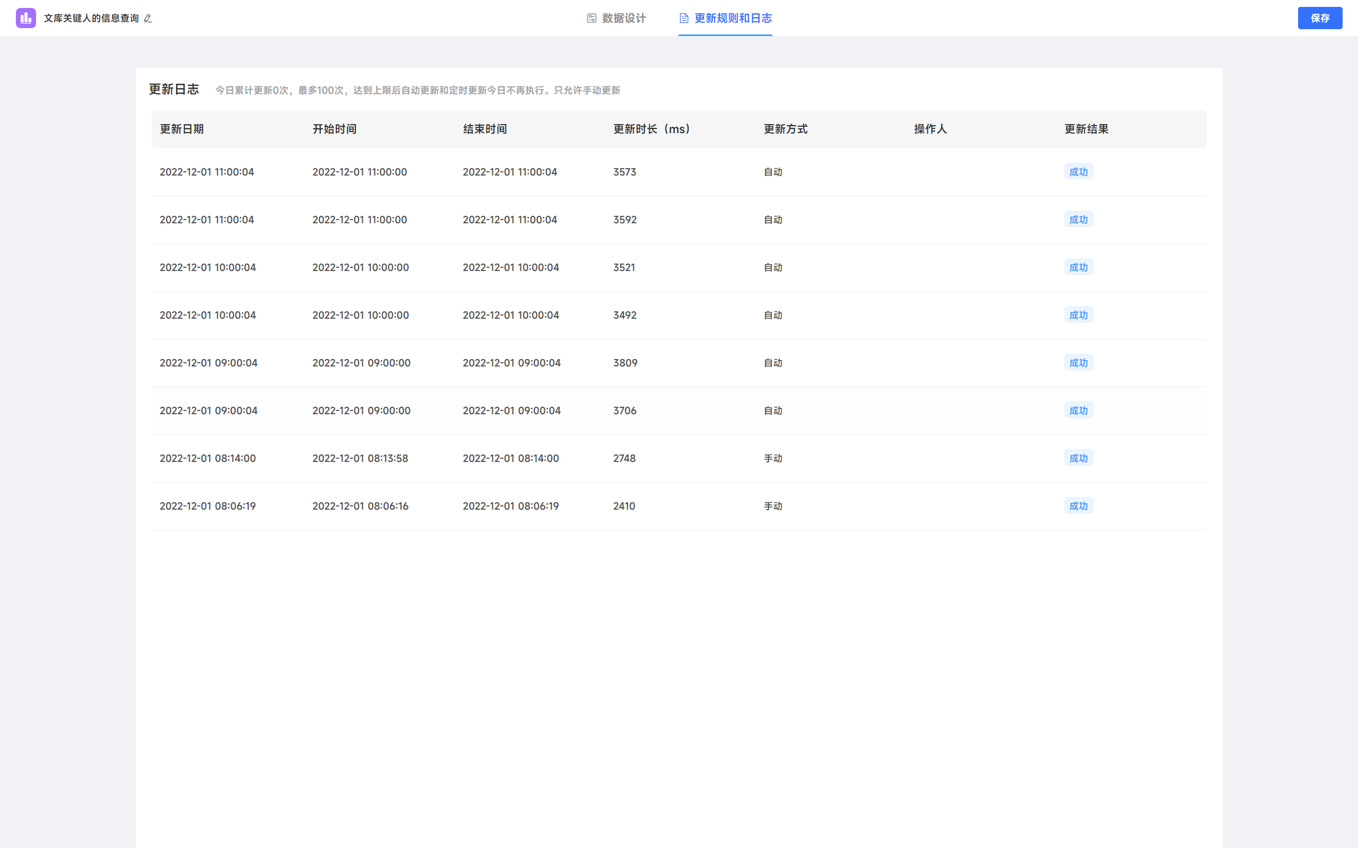Click update date 2022-12-01 08:14:00
This screenshot has width=1358, height=848.
(x=207, y=458)
